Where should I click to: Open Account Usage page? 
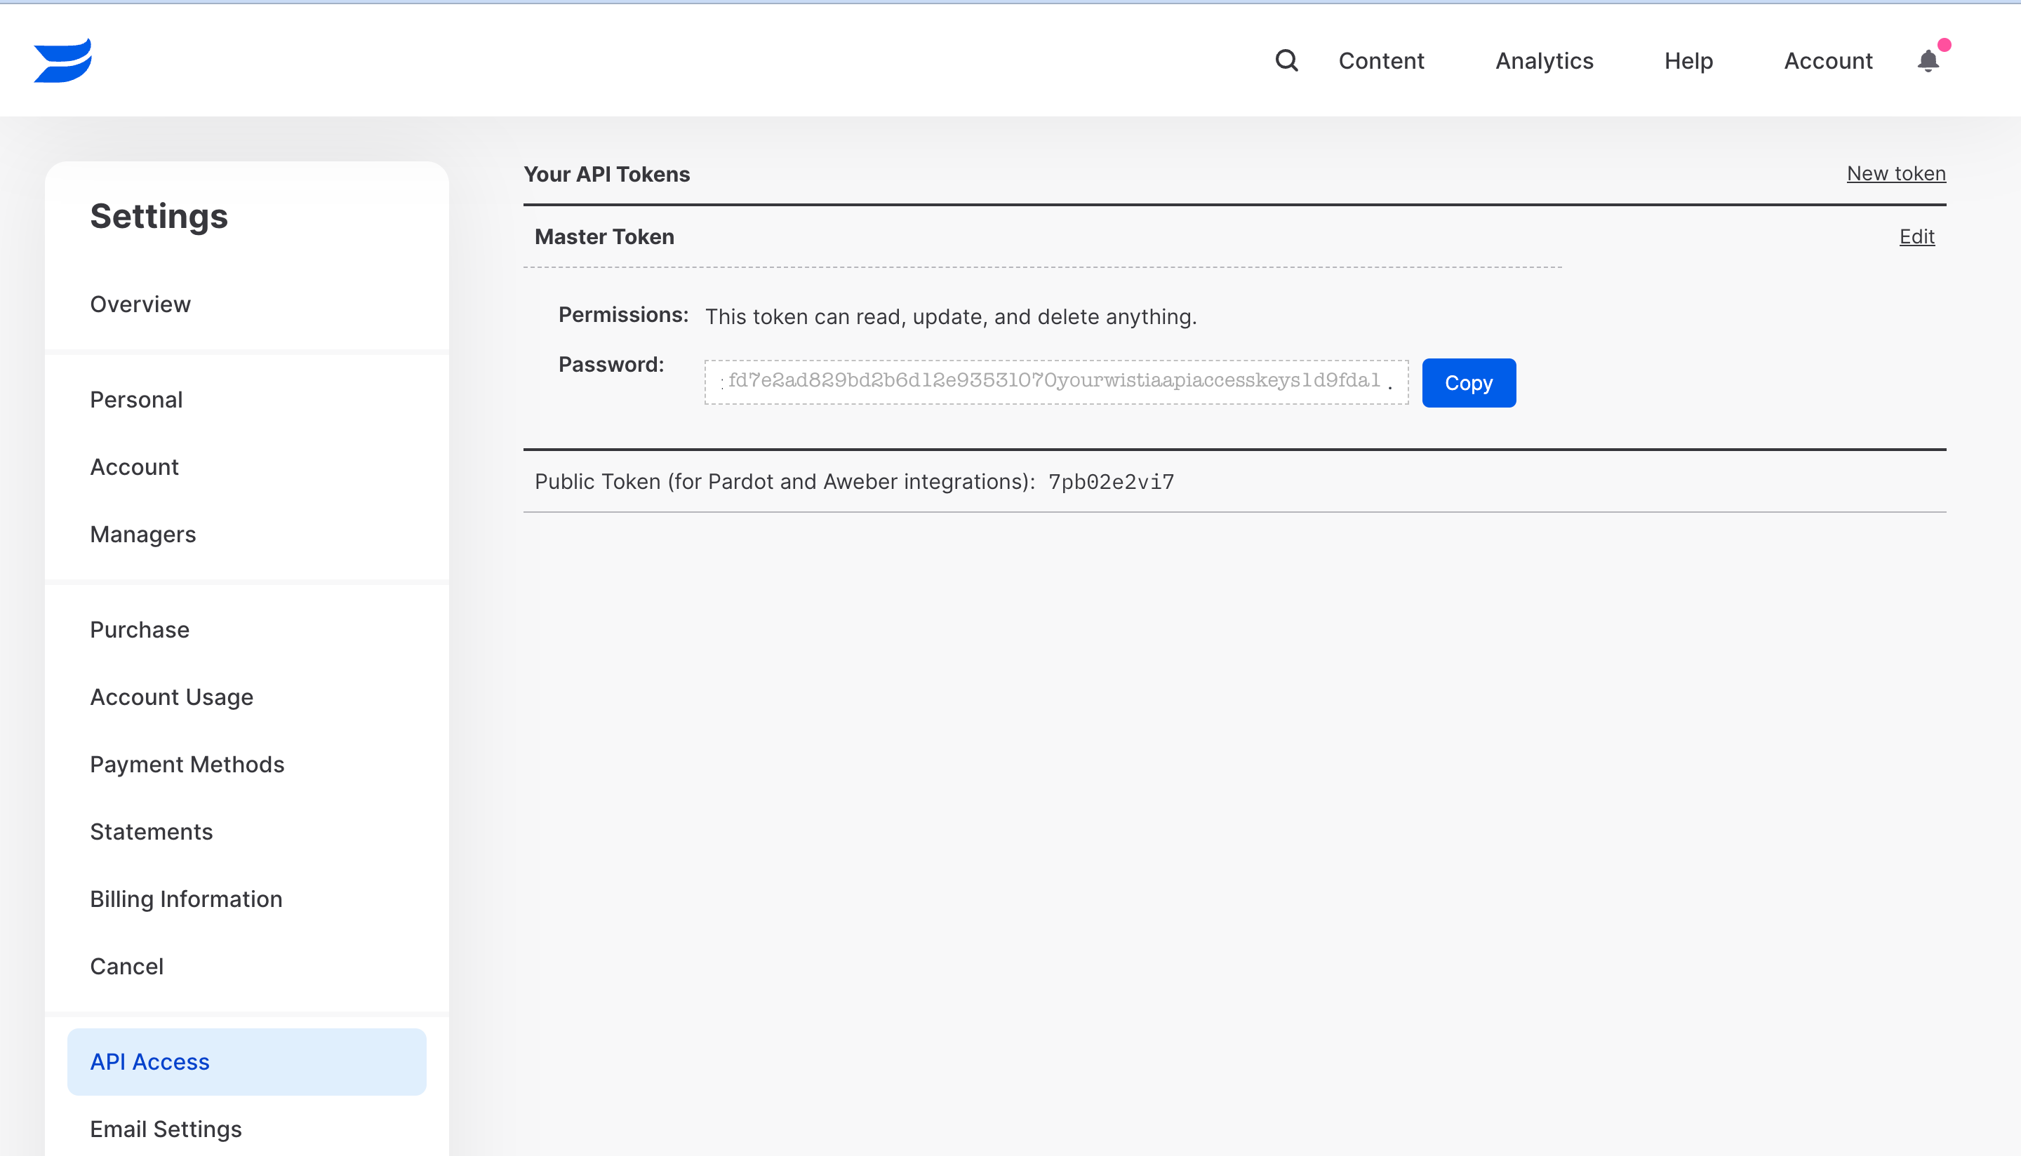pos(171,697)
